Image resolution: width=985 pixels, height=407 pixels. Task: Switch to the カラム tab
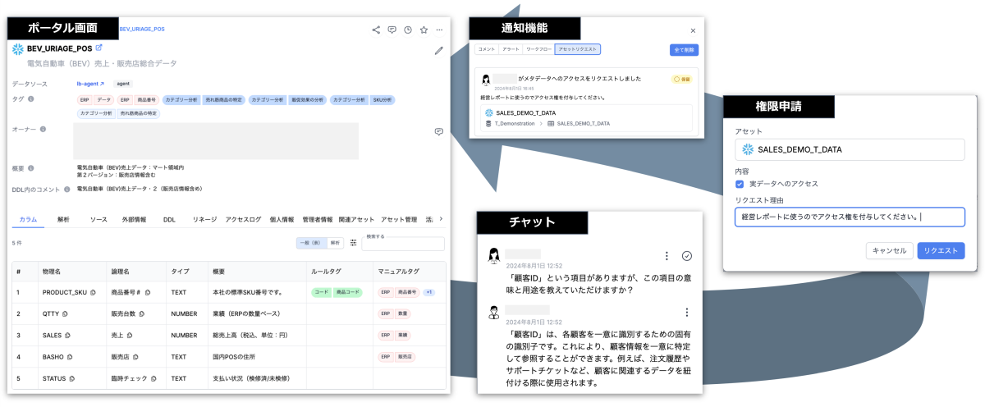[x=28, y=220]
